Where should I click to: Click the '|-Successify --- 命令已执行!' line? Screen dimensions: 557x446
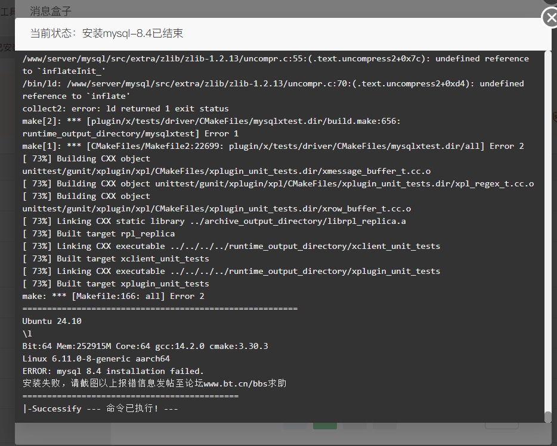(x=100, y=408)
